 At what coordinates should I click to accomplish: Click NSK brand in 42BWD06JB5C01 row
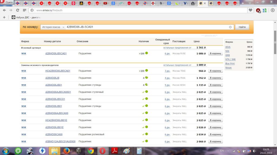(24, 99)
